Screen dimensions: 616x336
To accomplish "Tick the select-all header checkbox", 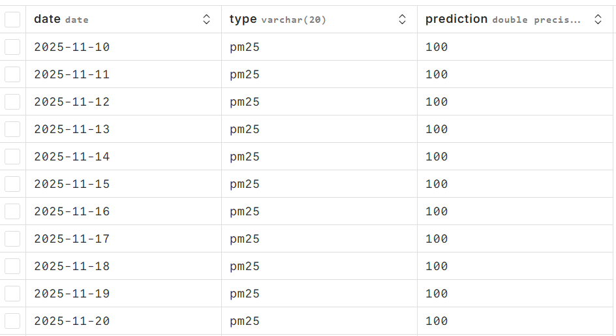I will [x=12, y=20].
